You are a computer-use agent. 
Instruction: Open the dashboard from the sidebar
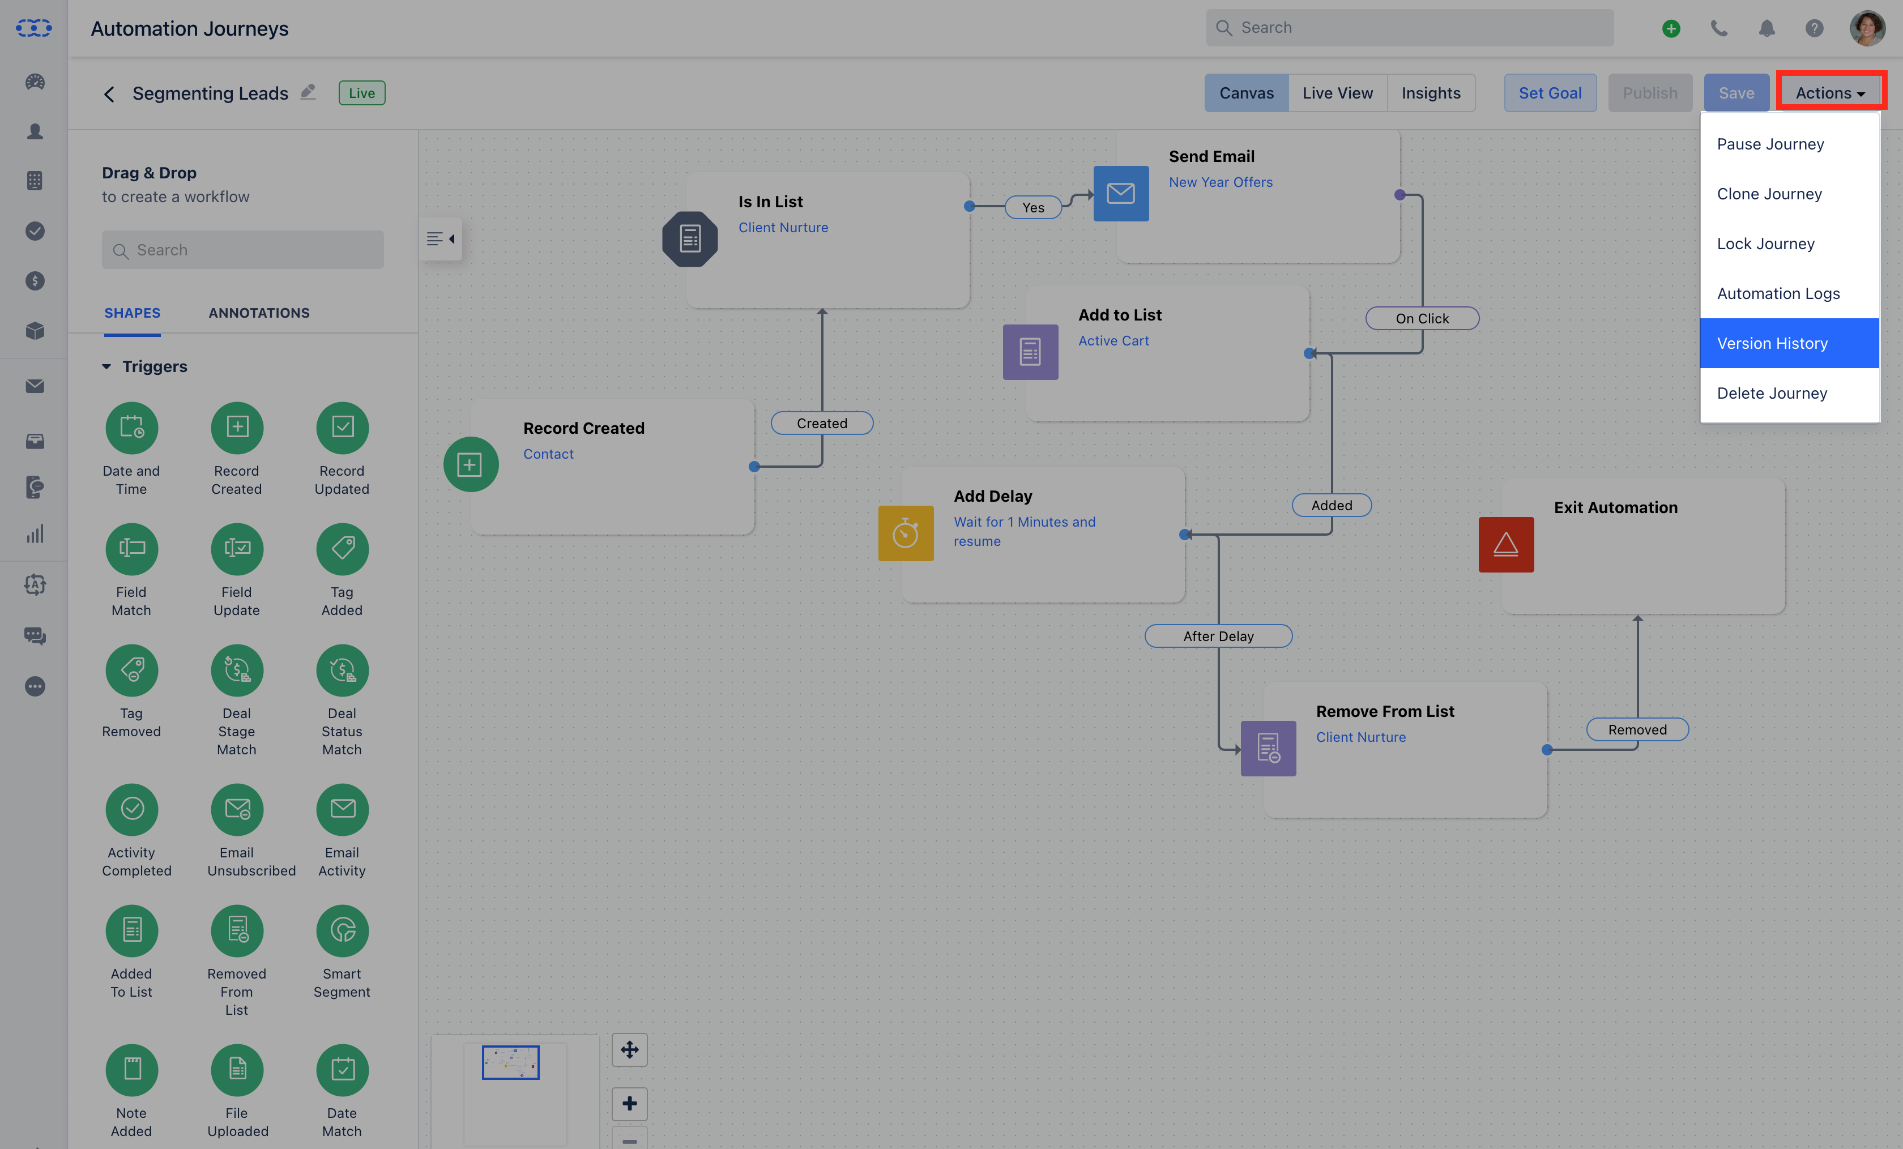(x=35, y=82)
